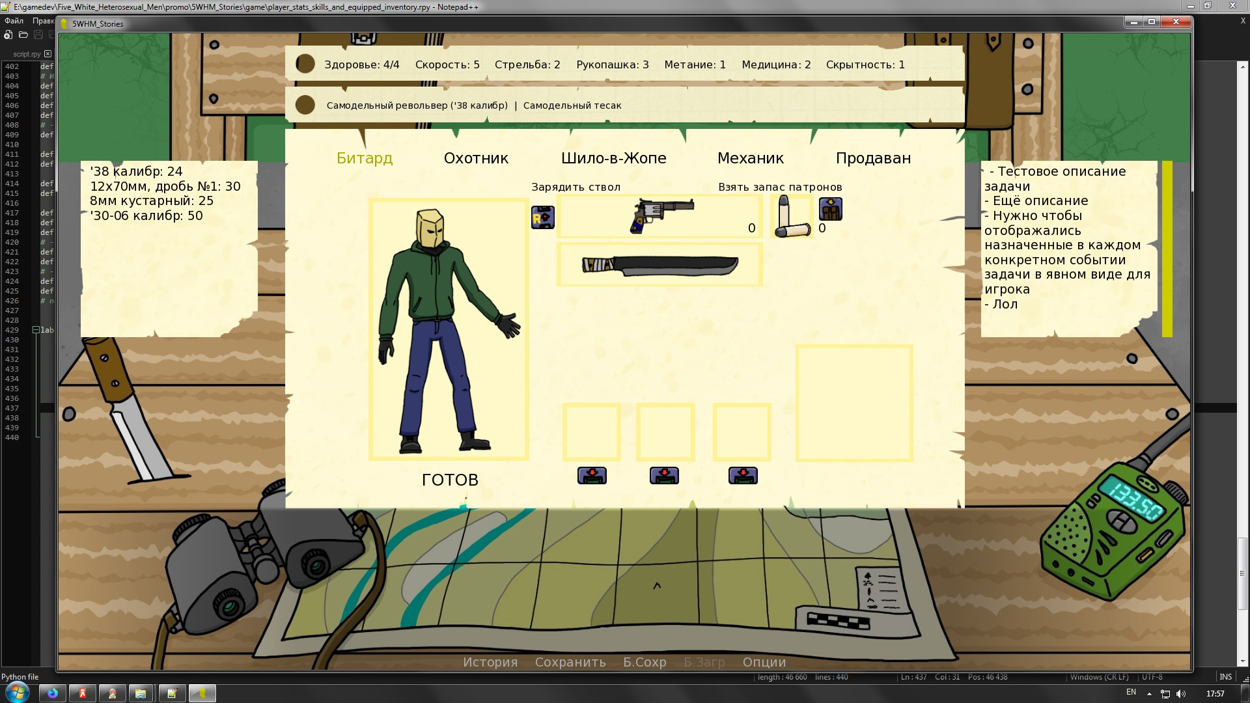Open the Опции quick menu link

764,662
